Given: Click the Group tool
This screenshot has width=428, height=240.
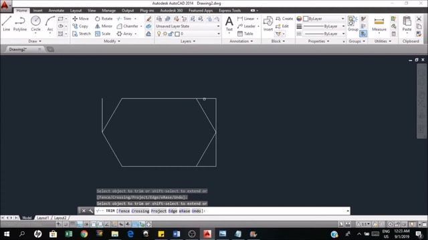Looking at the screenshot, I should click(x=352, y=24).
